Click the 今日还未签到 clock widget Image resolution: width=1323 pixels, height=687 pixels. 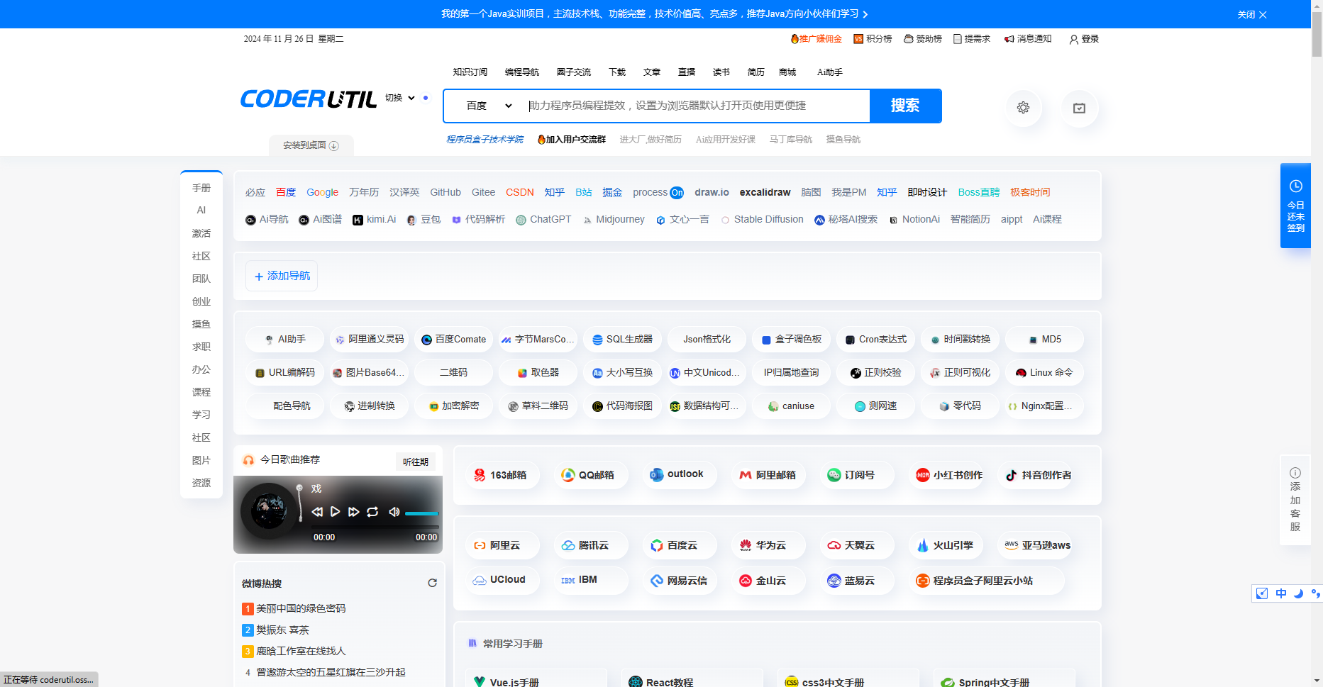(x=1295, y=206)
